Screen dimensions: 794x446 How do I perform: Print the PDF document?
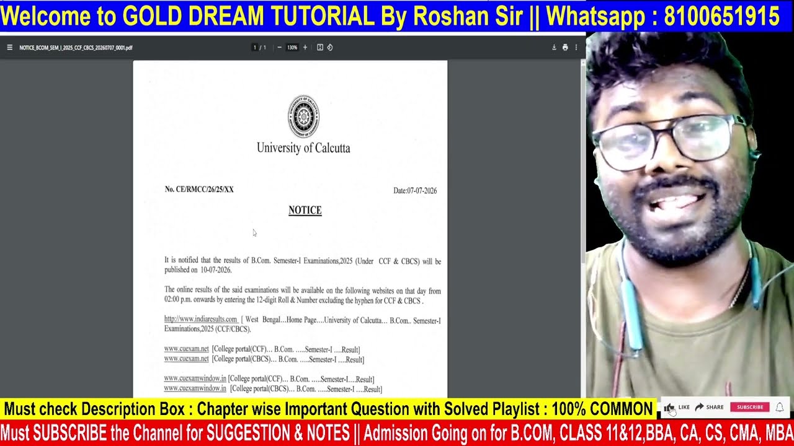565,47
